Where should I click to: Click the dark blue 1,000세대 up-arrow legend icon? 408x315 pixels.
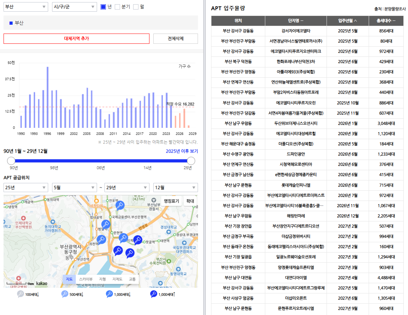tap(153, 294)
